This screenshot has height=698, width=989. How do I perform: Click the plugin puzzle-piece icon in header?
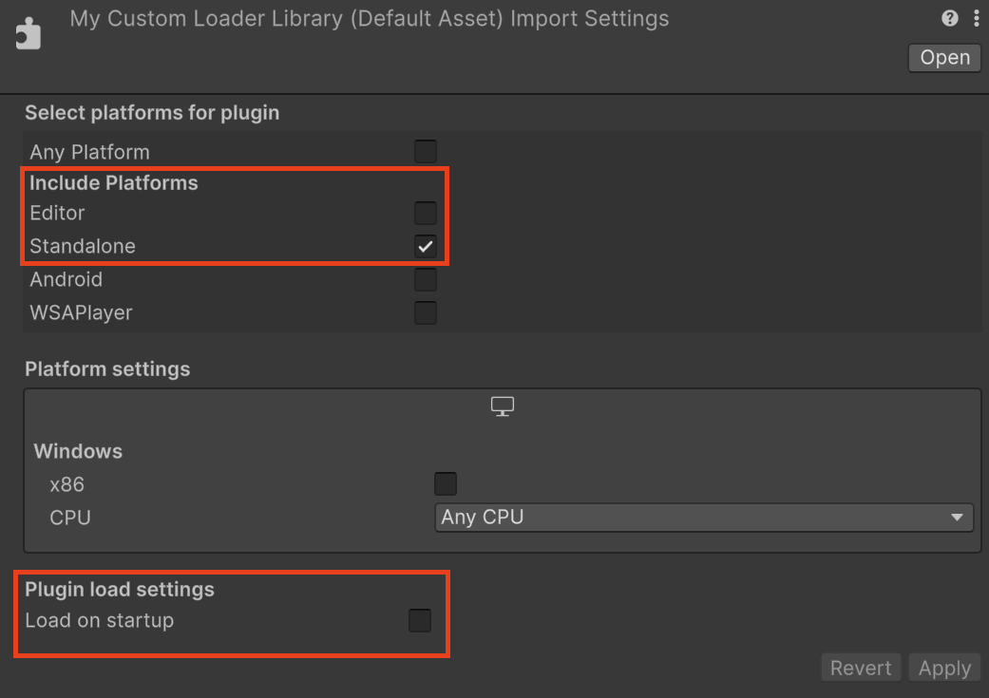pos(28,31)
